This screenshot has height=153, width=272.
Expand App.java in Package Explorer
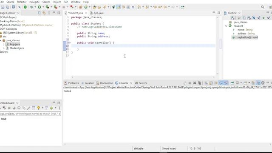[4, 44]
